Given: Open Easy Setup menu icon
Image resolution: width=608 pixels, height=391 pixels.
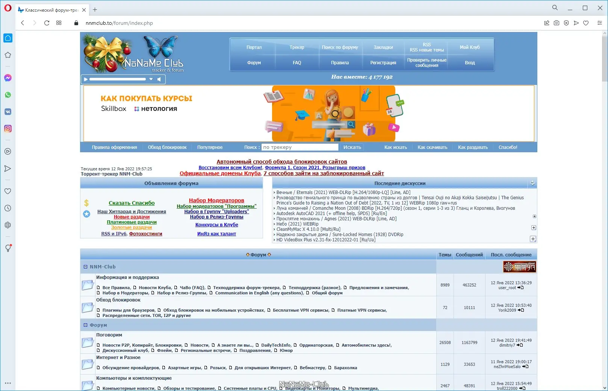Looking at the screenshot, I should tap(599, 23).
